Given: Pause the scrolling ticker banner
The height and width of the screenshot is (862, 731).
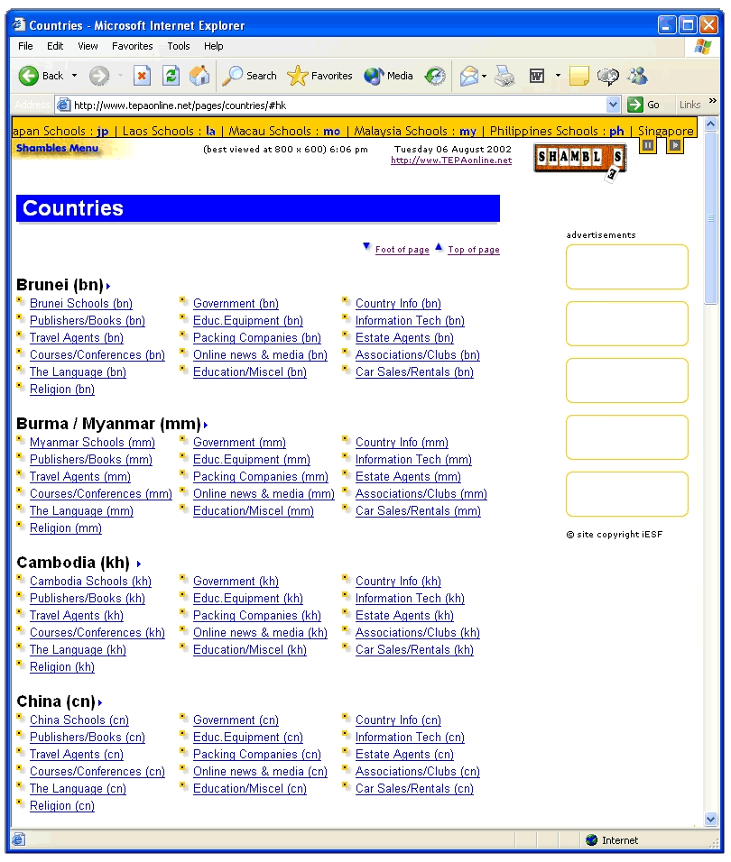Looking at the screenshot, I should click(x=647, y=145).
